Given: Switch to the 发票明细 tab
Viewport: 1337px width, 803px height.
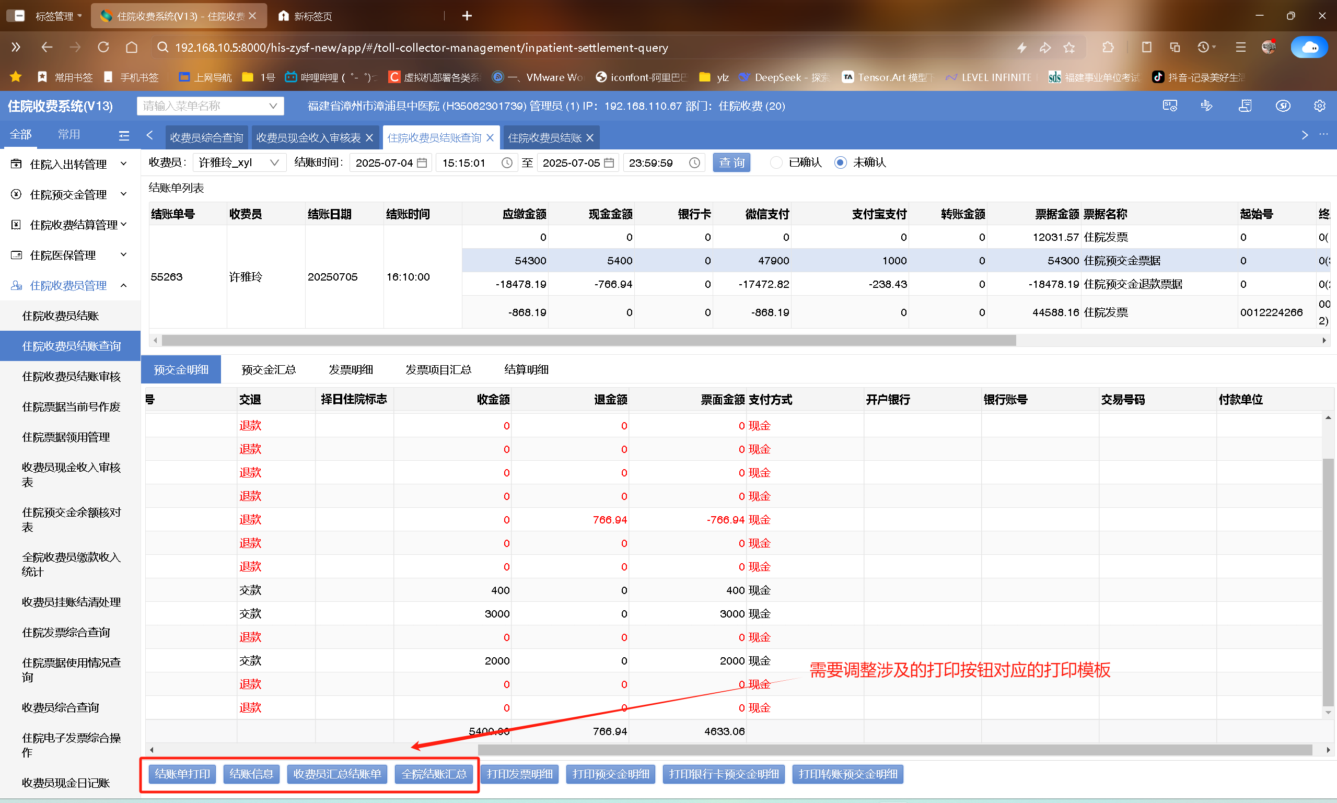Looking at the screenshot, I should point(351,369).
